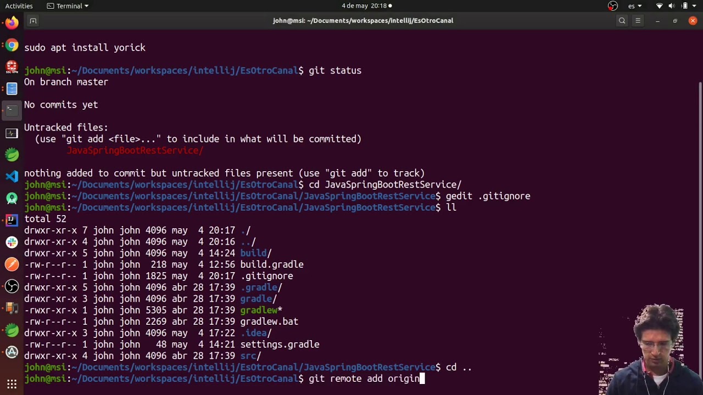Open the terminal hamburger menu
The width and height of the screenshot is (703, 395).
638,21
